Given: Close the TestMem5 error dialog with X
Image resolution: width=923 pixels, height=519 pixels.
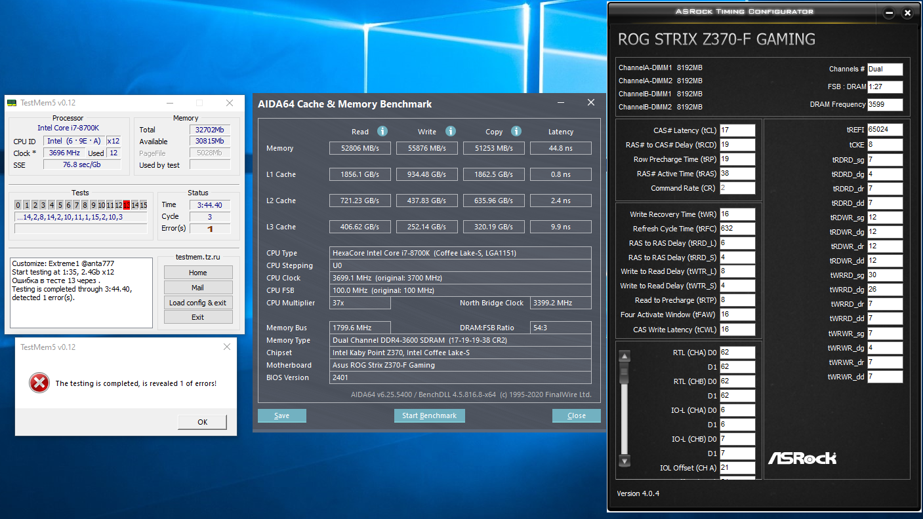Looking at the screenshot, I should (x=227, y=347).
